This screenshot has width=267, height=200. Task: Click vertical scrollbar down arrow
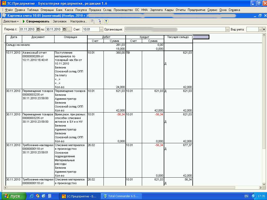click(x=264, y=184)
